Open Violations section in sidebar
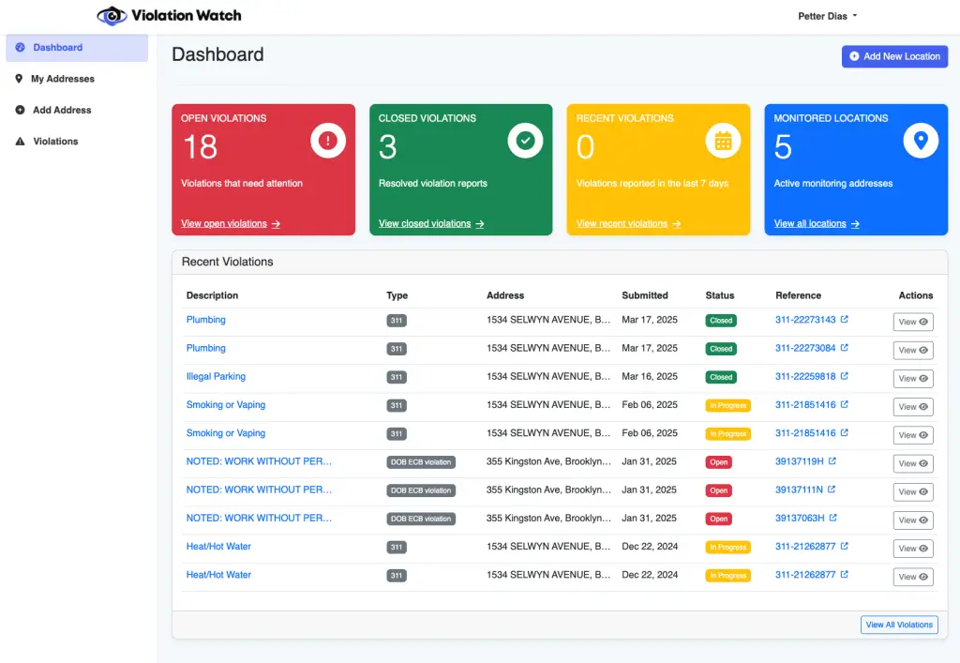This screenshot has height=663, width=960. (55, 142)
